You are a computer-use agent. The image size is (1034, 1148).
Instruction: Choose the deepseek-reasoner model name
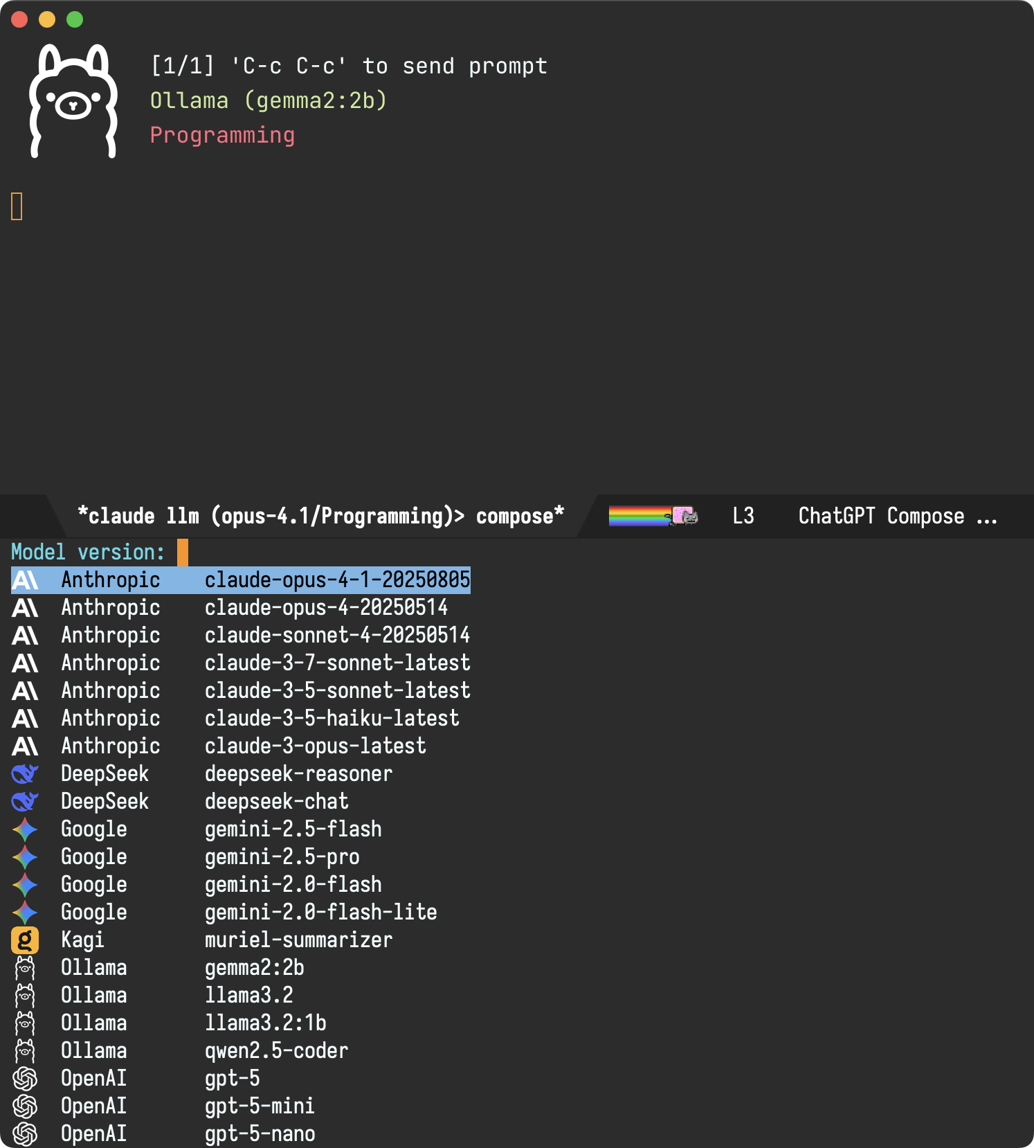tap(299, 773)
